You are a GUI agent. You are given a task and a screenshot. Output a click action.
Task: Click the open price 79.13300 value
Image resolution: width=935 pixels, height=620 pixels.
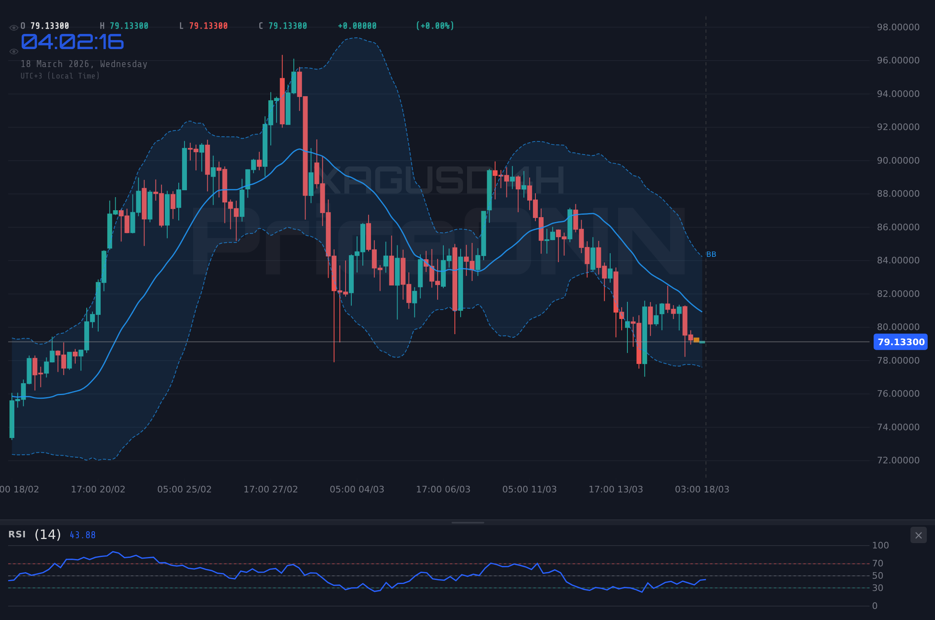50,26
